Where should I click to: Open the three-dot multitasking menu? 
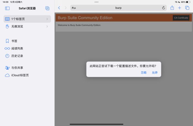[96, 2]
